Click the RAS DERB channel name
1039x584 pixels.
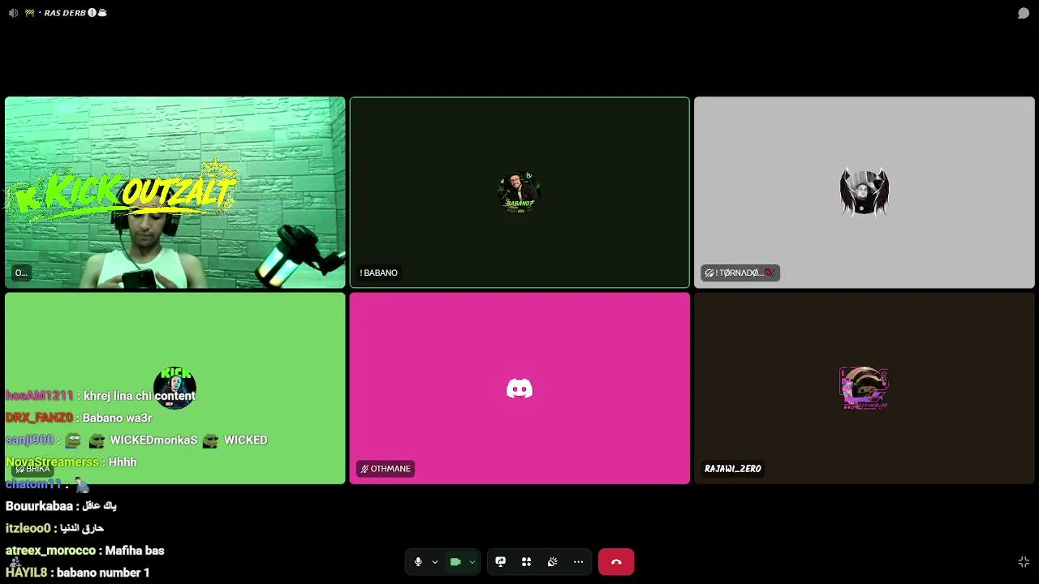click(65, 13)
